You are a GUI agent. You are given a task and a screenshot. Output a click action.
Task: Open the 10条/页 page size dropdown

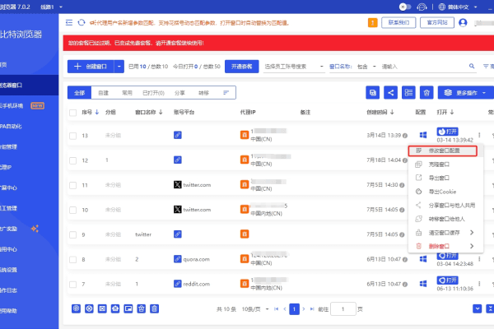point(255,309)
